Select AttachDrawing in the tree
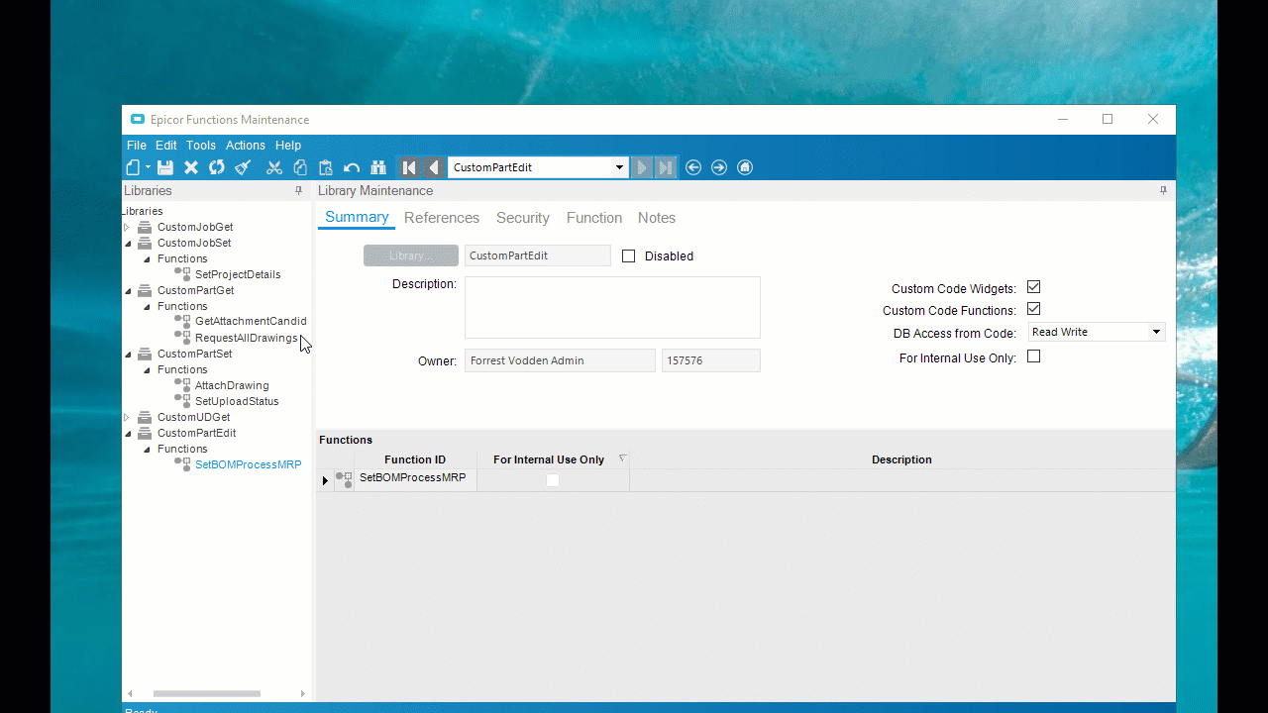The width and height of the screenshot is (1268, 713). (232, 385)
